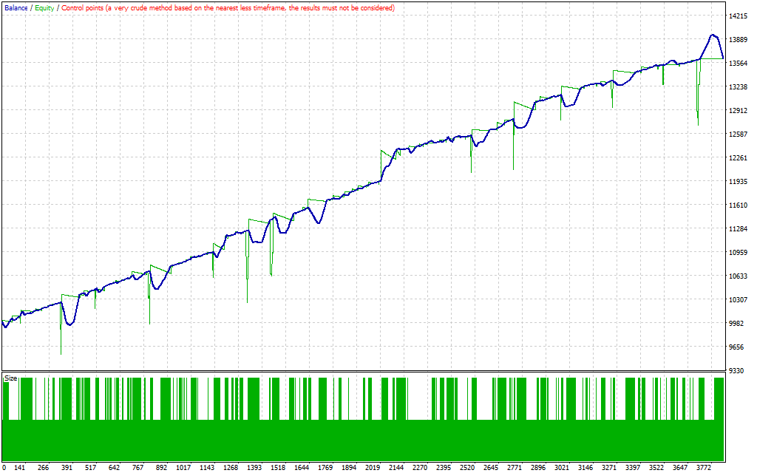Viewport: 757px width, 473px height.
Task: Click the Equity legend label
Action: click(44, 7)
